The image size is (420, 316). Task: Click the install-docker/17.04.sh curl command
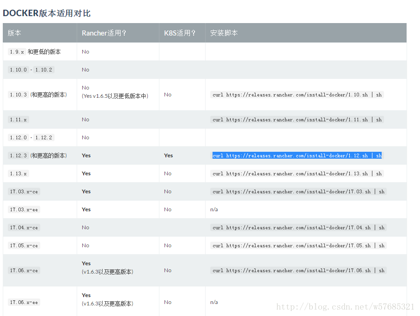coord(298,227)
